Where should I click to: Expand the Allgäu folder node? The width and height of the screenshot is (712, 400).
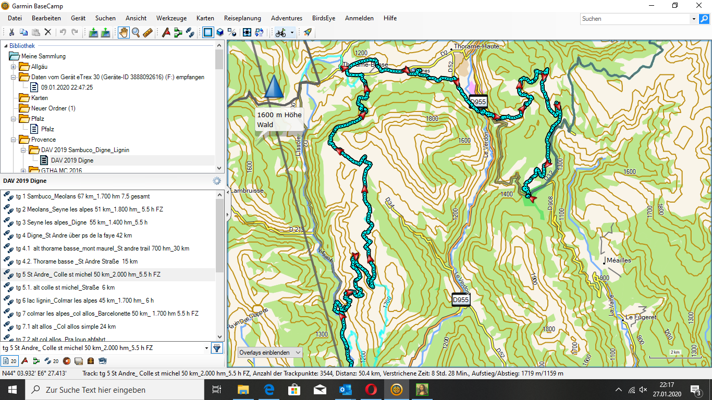click(14, 67)
